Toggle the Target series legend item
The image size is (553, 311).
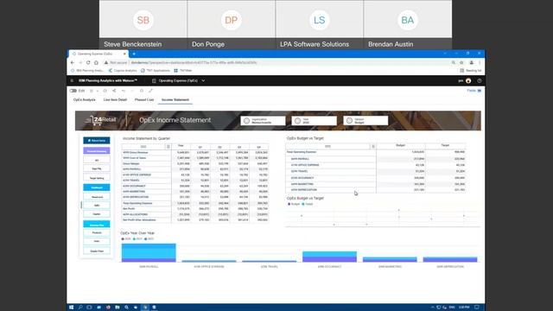(x=308, y=204)
